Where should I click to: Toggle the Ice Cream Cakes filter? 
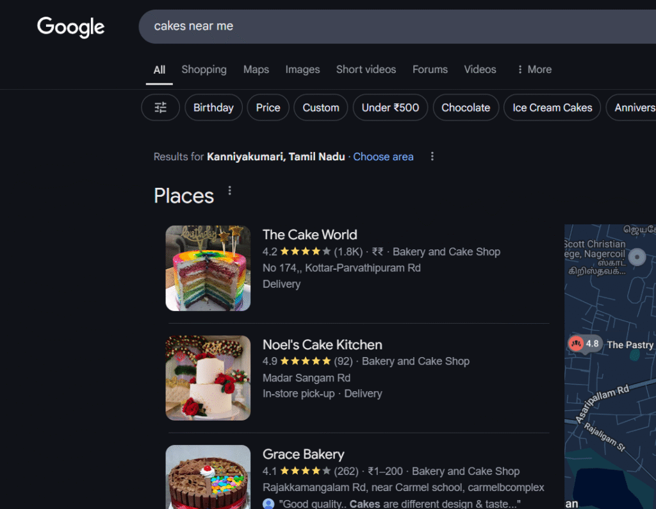click(552, 107)
